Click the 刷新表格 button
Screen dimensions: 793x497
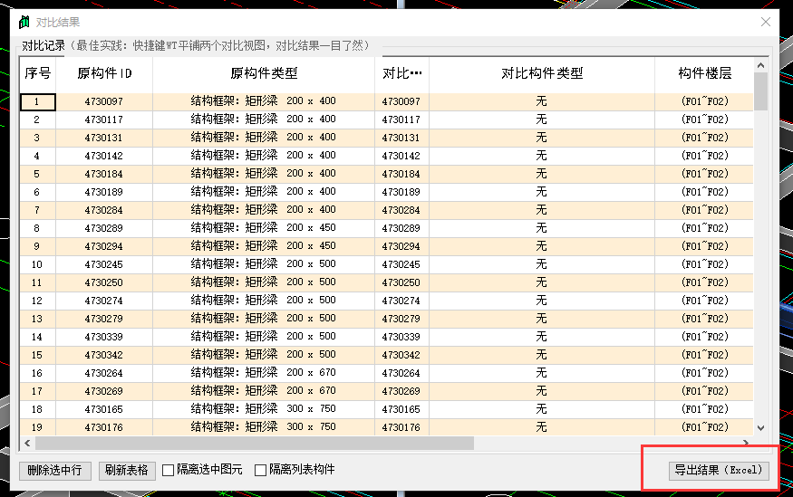click(127, 470)
